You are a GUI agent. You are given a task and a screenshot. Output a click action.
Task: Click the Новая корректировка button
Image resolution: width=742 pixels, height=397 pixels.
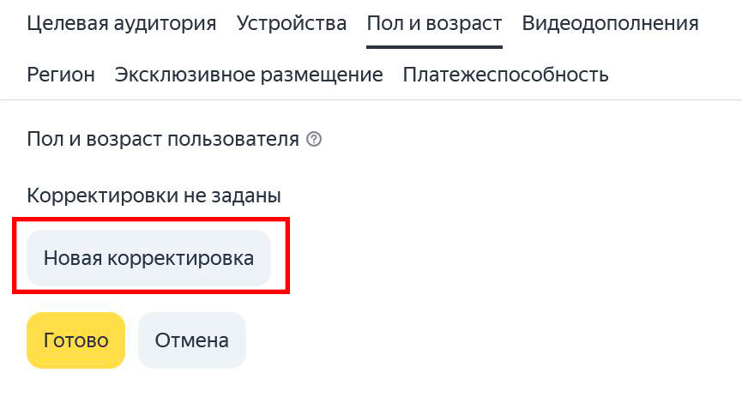[148, 258]
